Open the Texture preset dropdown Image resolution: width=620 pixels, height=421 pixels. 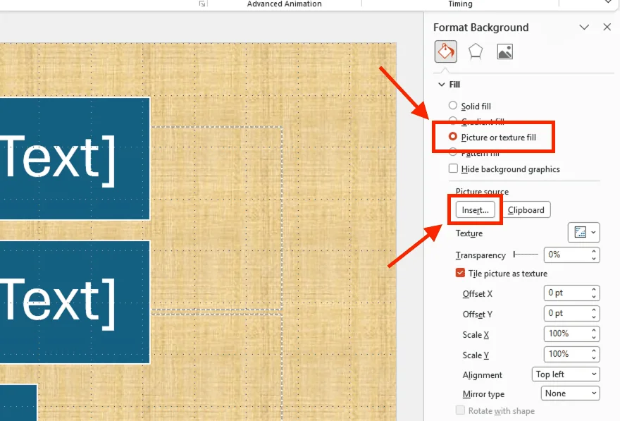tap(584, 232)
